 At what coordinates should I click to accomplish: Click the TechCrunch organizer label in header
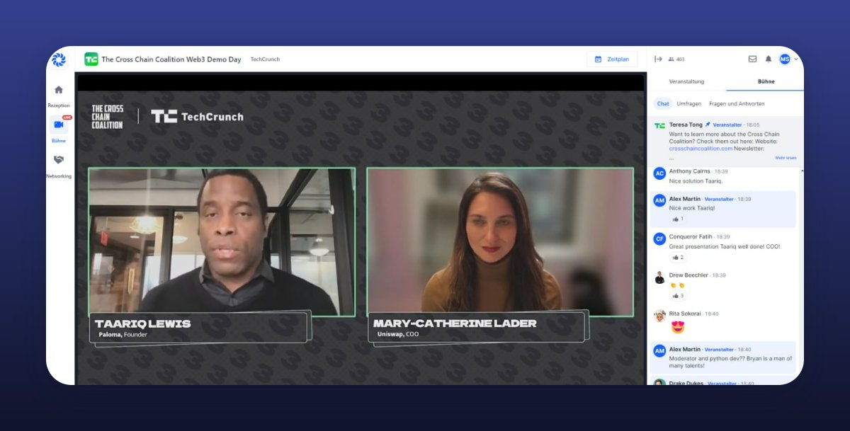266,59
